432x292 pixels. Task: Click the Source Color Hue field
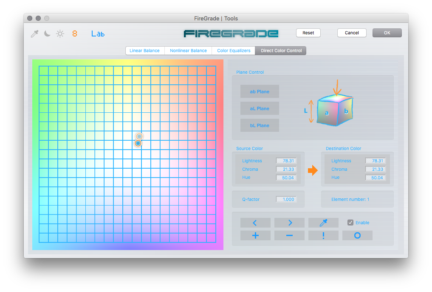286,178
